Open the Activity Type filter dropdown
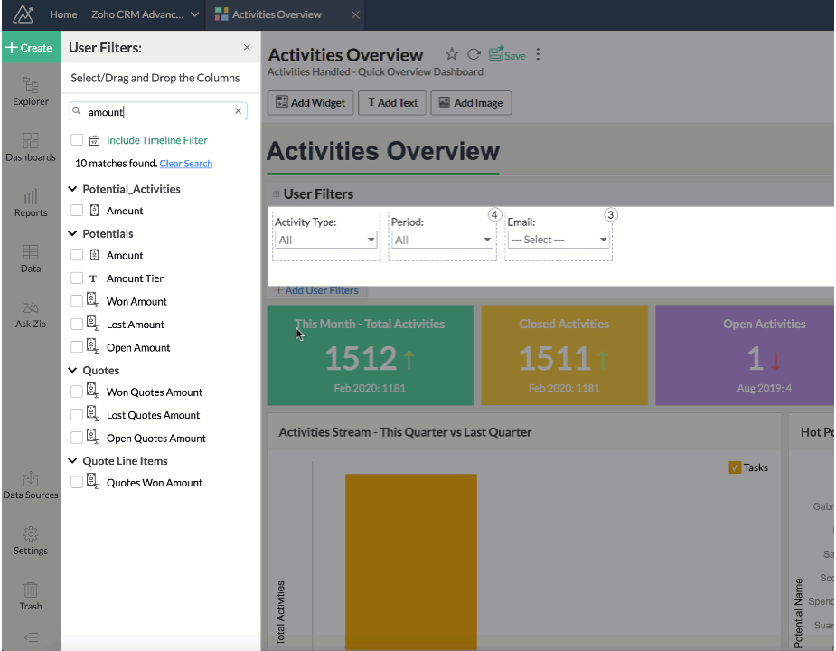This screenshot has height=651, width=836. click(325, 241)
